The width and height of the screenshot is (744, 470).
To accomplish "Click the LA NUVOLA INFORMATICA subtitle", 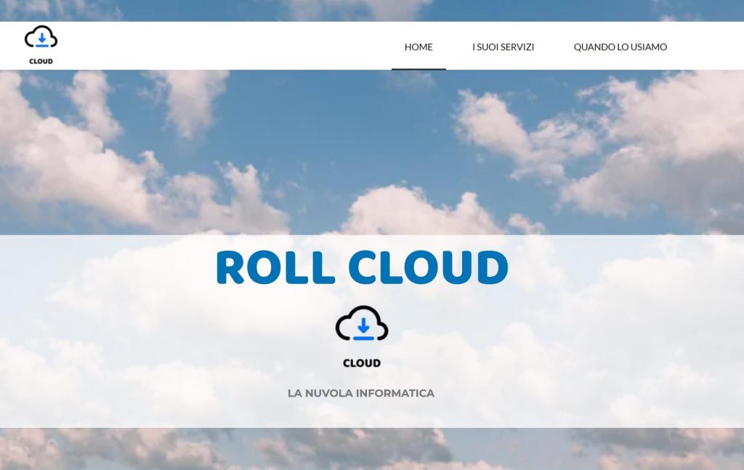I will tap(361, 393).
